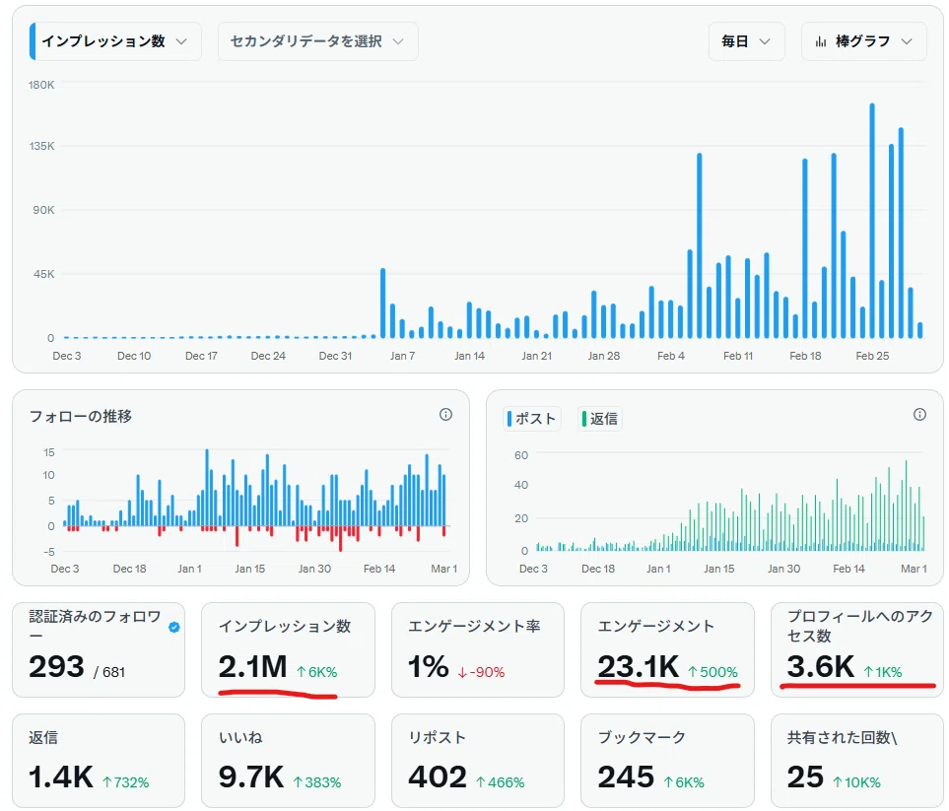Screen dimensions: 949x811
Task: Toggle the 返信 series legend
Action: (x=600, y=419)
